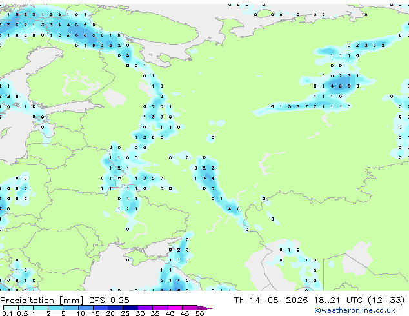Click the '25' legend scale label
Image resolution: width=409 pixels, height=316 pixels.
click(125, 313)
